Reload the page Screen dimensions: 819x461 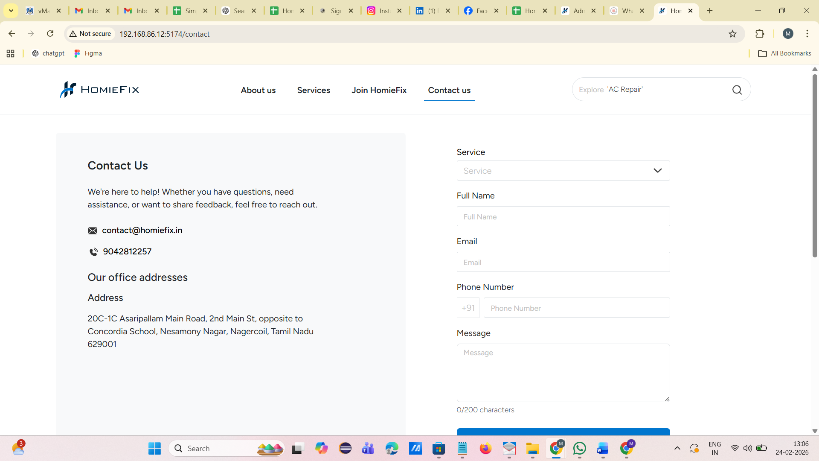click(x=50, y=34)
